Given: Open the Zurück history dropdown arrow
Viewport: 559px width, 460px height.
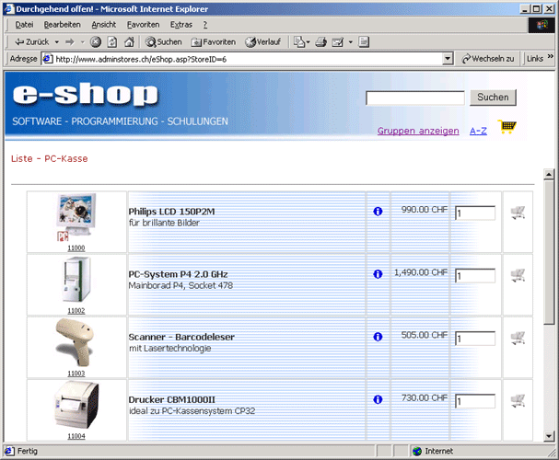Looking at the screenshot, I should (x=57, y=42).
